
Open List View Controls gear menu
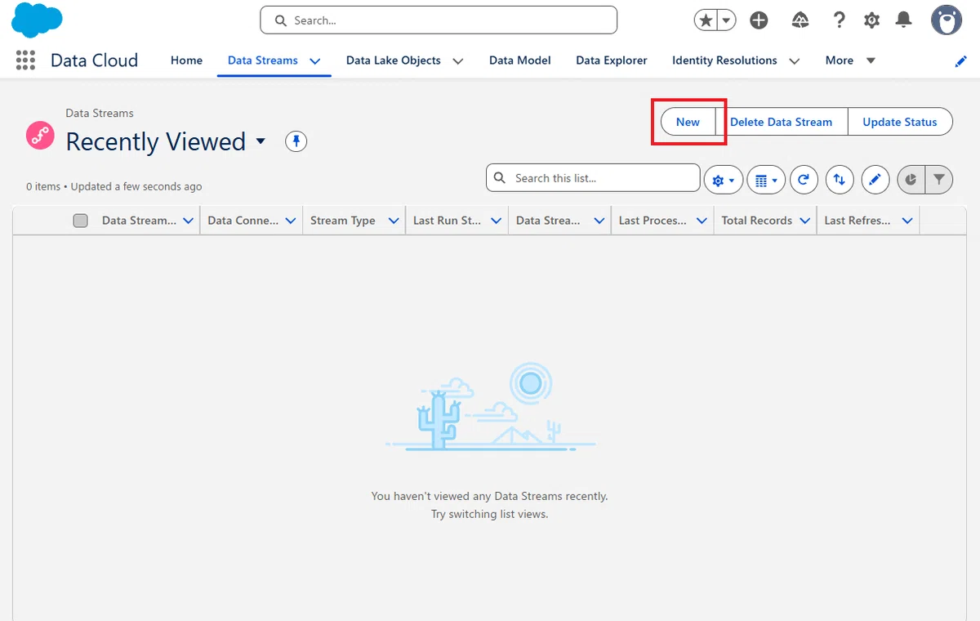[724, 180]
